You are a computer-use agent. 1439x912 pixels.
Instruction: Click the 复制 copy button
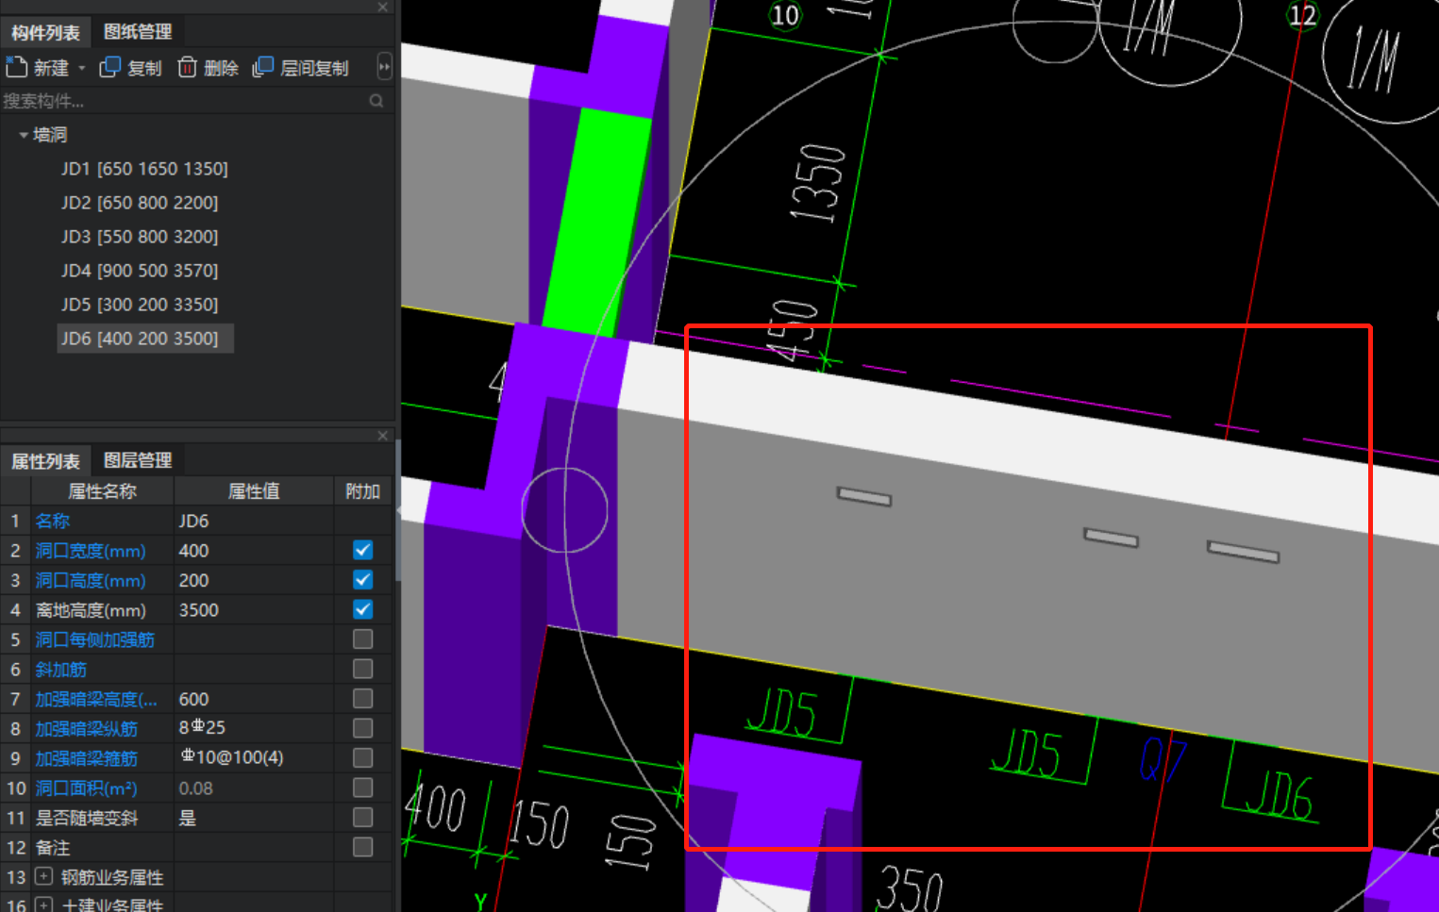click(130, 67)
